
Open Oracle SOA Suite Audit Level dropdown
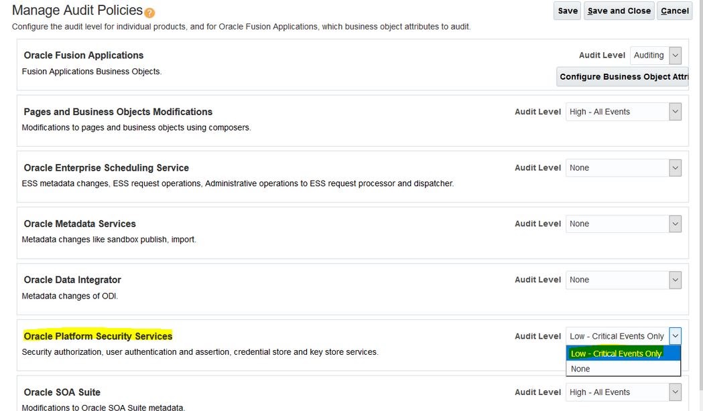click(x=676, y=392)
